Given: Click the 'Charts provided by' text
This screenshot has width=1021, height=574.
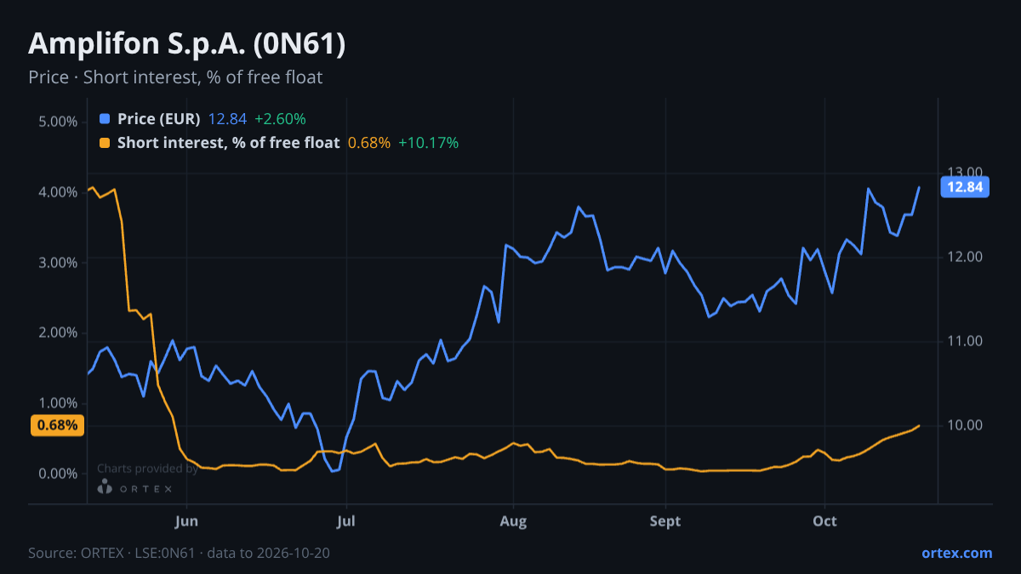Looking at the screenshot, I should click(x=147, y=469).
